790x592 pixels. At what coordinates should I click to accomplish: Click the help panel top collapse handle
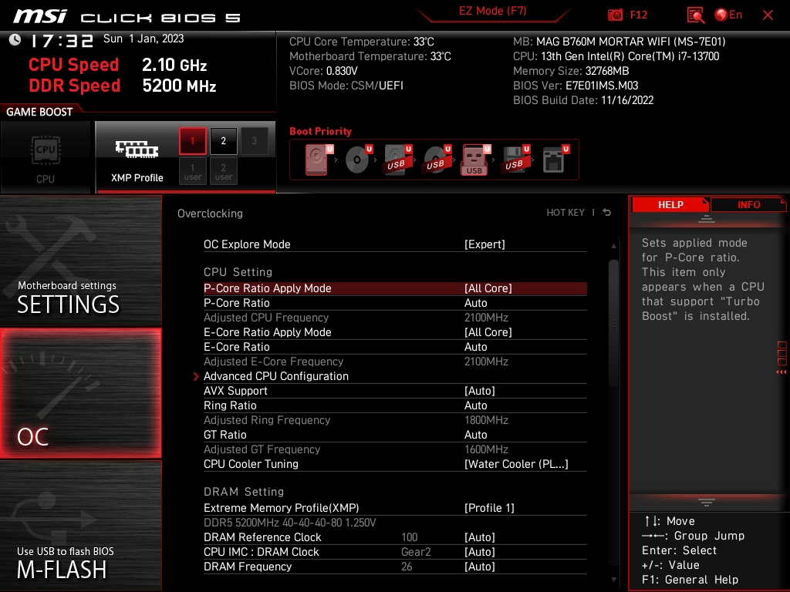click(707, 218)
